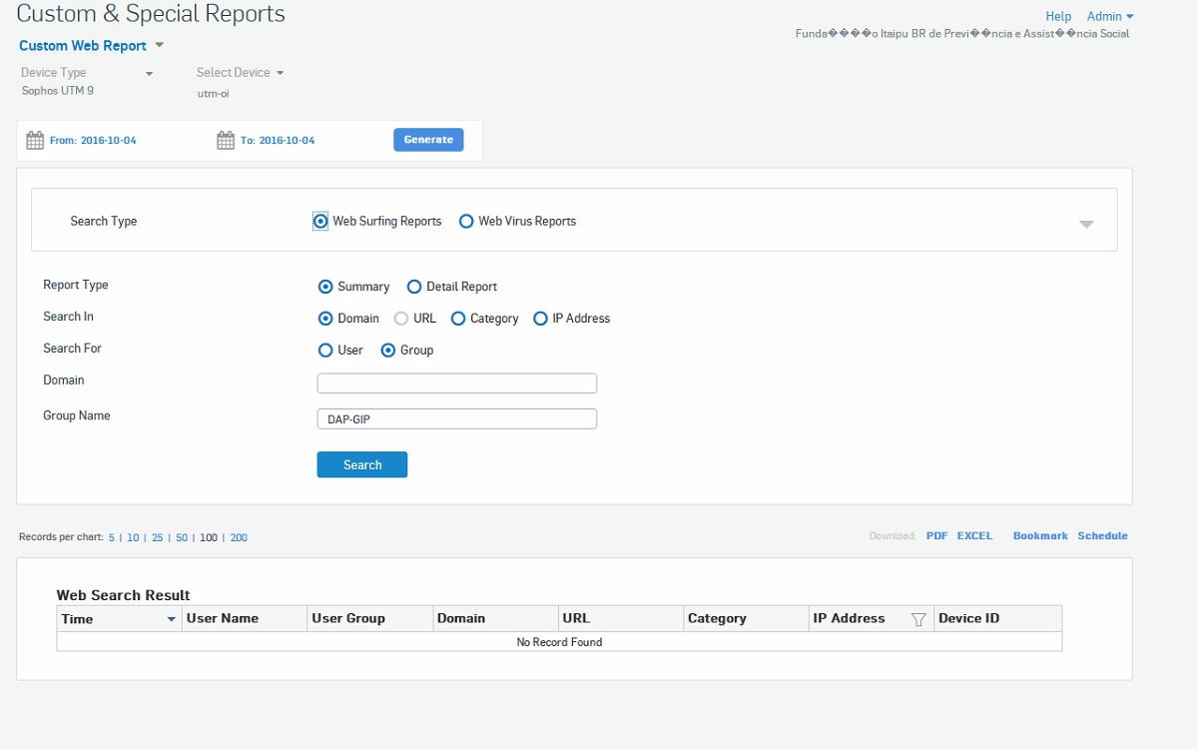The height and width of the screenshot is (749, 1197).
Task: Open the From date calendar icon
Action: (x=35, y=140)
